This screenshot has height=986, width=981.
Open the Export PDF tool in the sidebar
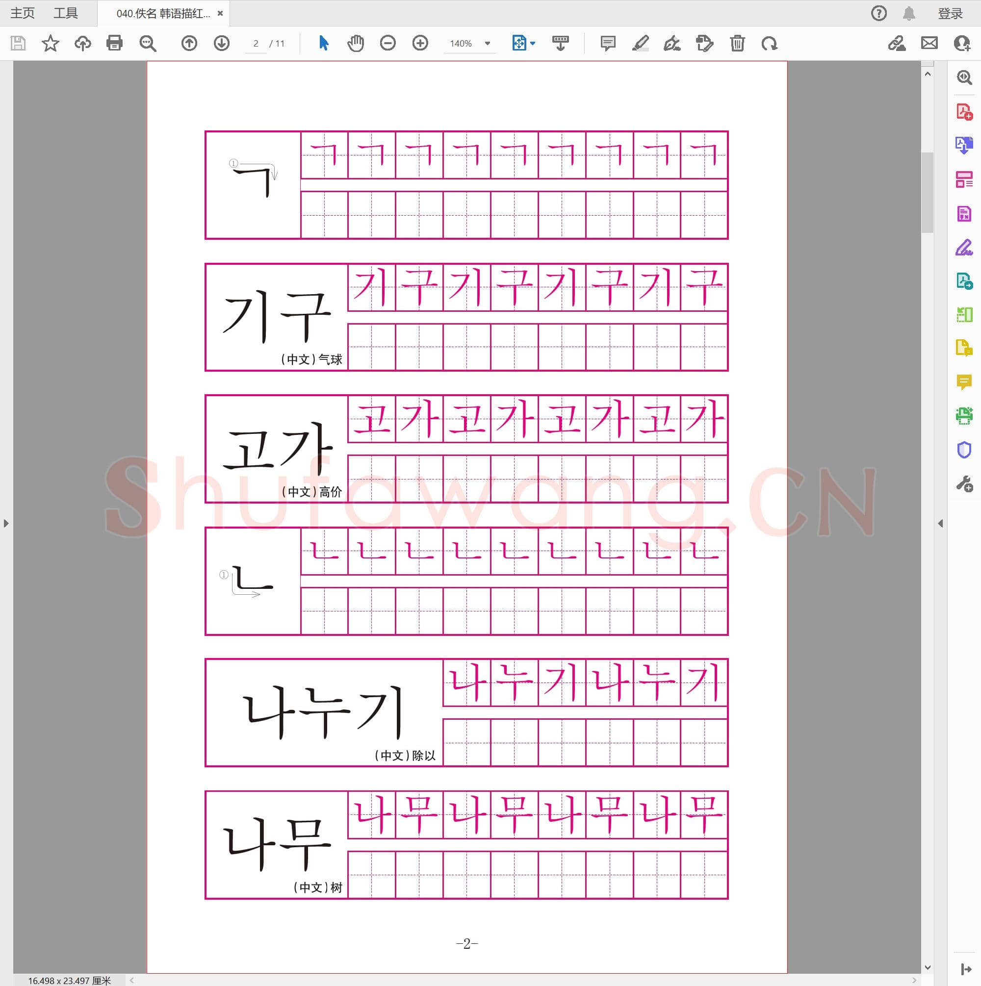(x=965, y=146)
